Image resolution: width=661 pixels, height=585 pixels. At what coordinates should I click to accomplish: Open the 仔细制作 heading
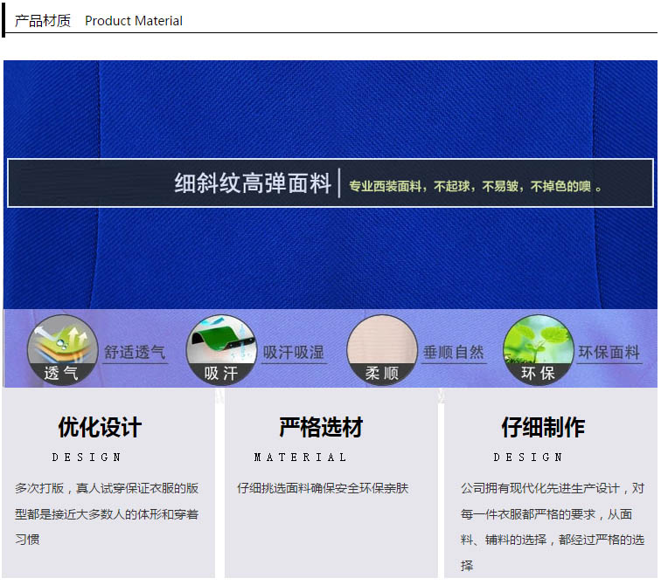click(542, 428)
